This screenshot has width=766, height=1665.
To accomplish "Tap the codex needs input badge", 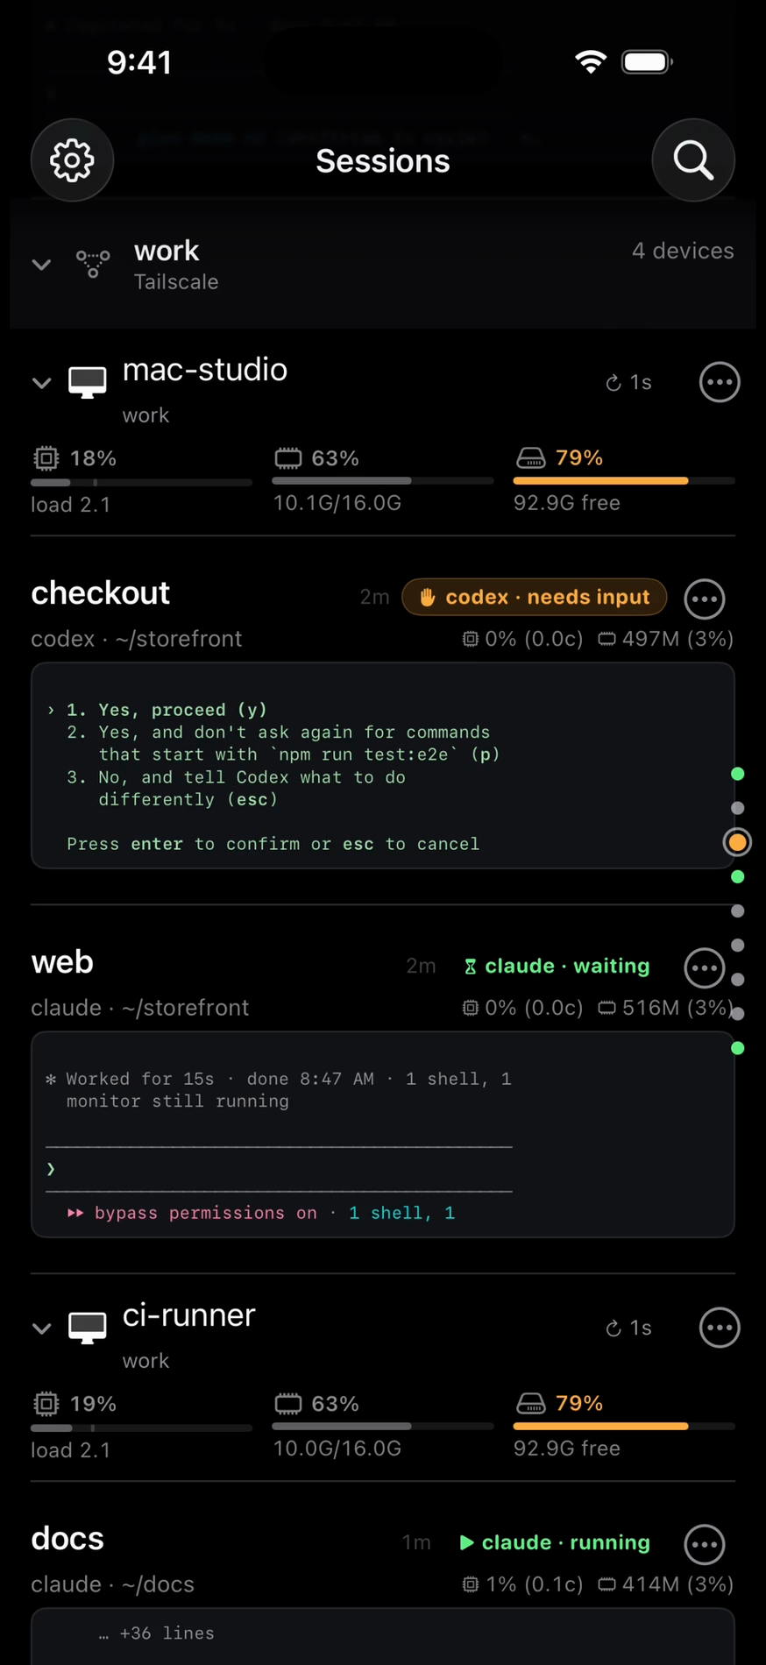I will (x=534, y=597).
